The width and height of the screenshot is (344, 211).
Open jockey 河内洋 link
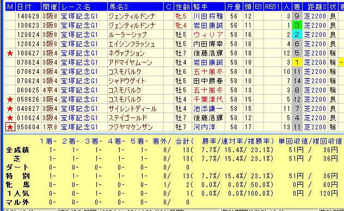click(x=204, y=127)
